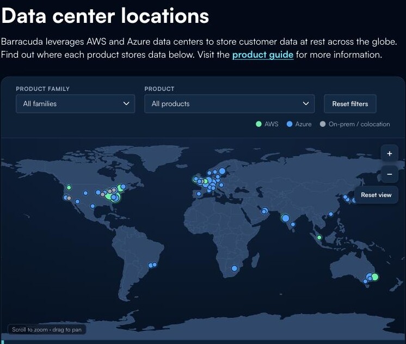The height and width of the screenshot is (344, 406).
Task: Select the green AWS marker near Singapore
Action: tap(319, 237)
